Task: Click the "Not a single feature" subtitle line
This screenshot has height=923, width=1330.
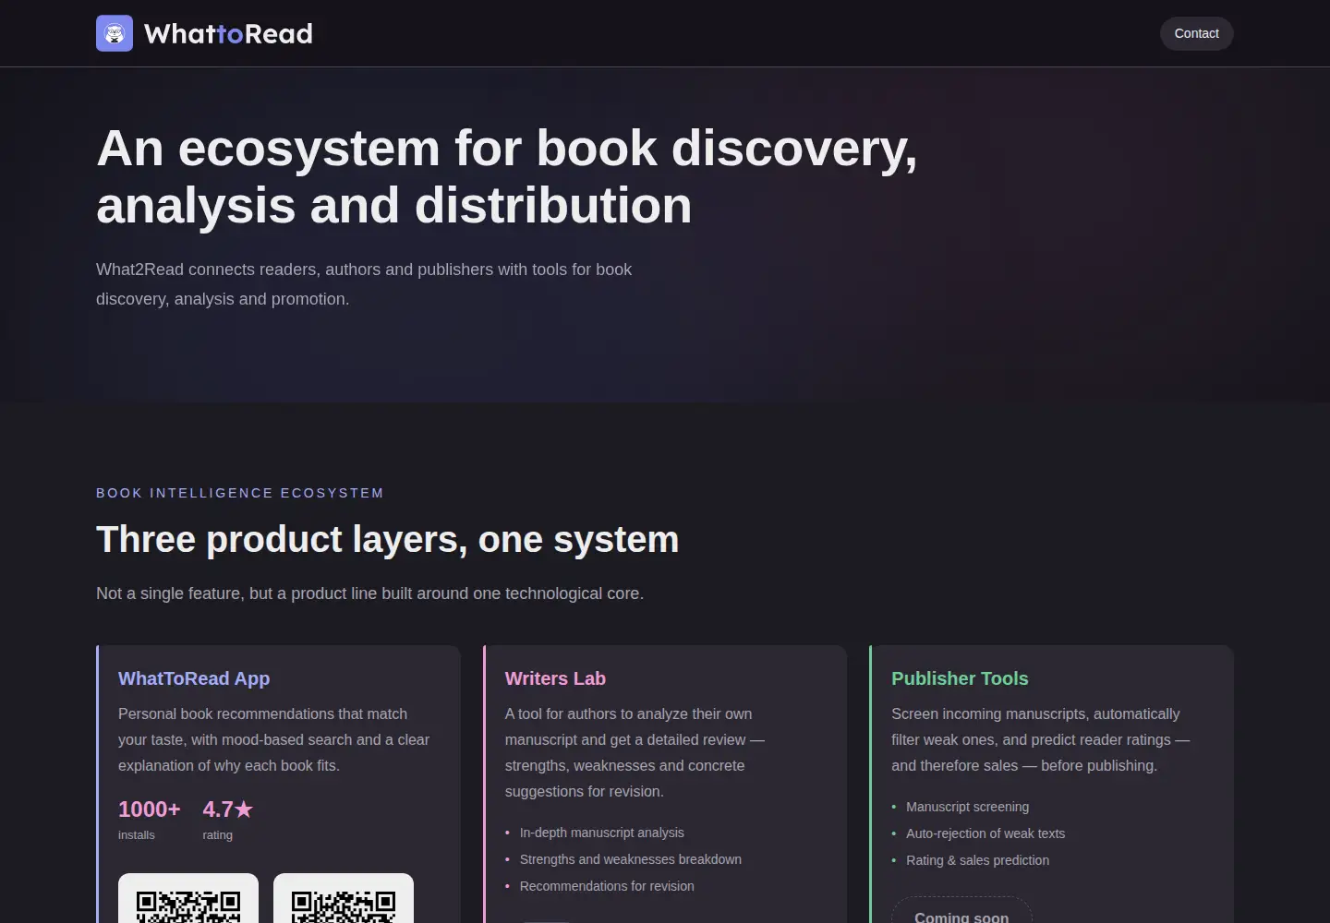Action: (x=370, y=593)
